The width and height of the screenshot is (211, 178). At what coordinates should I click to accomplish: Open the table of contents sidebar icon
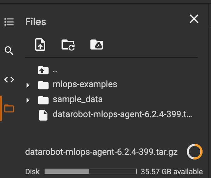coord(9,22)
